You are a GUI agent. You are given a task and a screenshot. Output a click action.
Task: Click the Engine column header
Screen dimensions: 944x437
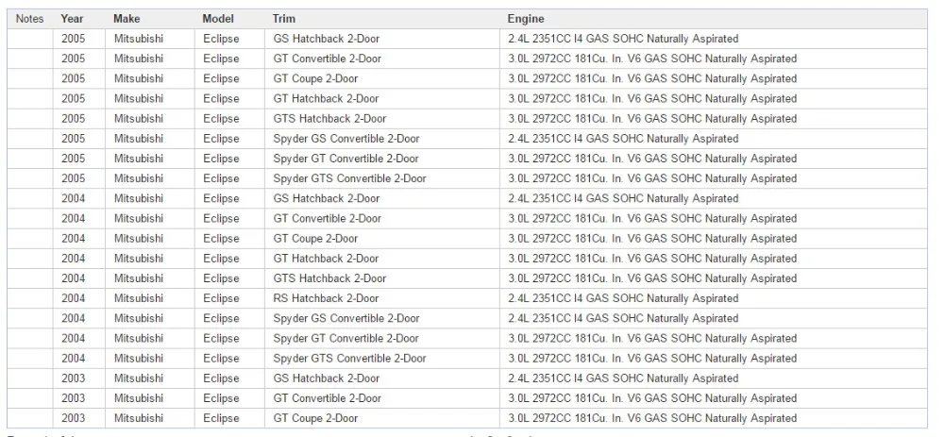pos(714,19)
